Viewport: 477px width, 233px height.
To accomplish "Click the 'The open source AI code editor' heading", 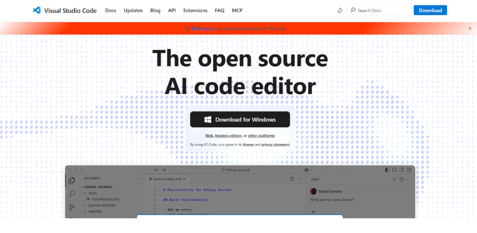I will 240,72.
